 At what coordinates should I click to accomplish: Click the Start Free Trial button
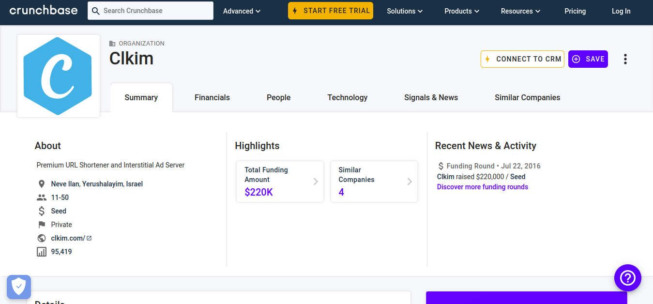[331, 11]
